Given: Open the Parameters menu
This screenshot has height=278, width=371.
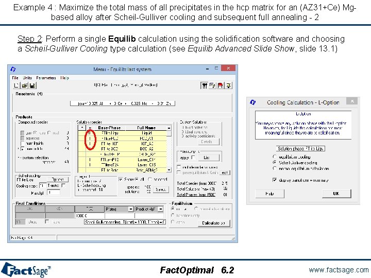Looking at the screenshot, I should (x=46, y=78).
